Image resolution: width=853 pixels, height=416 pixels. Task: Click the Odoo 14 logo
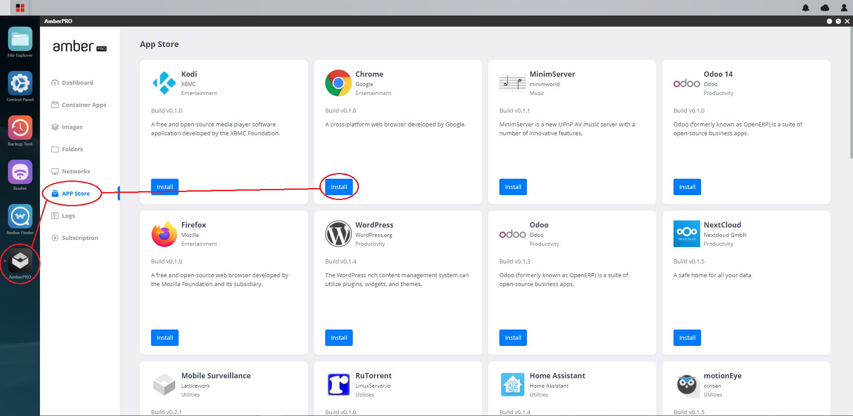pos(686,83)
